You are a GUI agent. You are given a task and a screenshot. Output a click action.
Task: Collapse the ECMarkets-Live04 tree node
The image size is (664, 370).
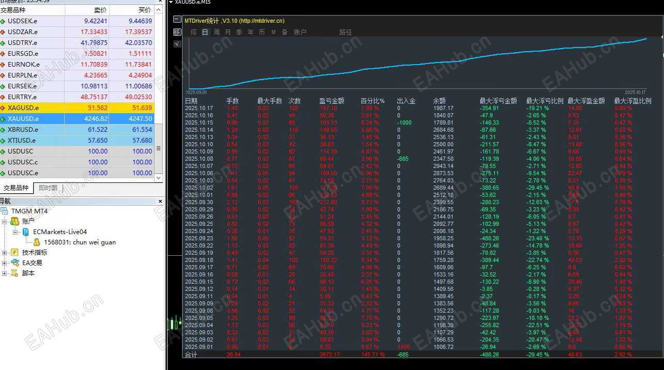click(x=16, y=232)
